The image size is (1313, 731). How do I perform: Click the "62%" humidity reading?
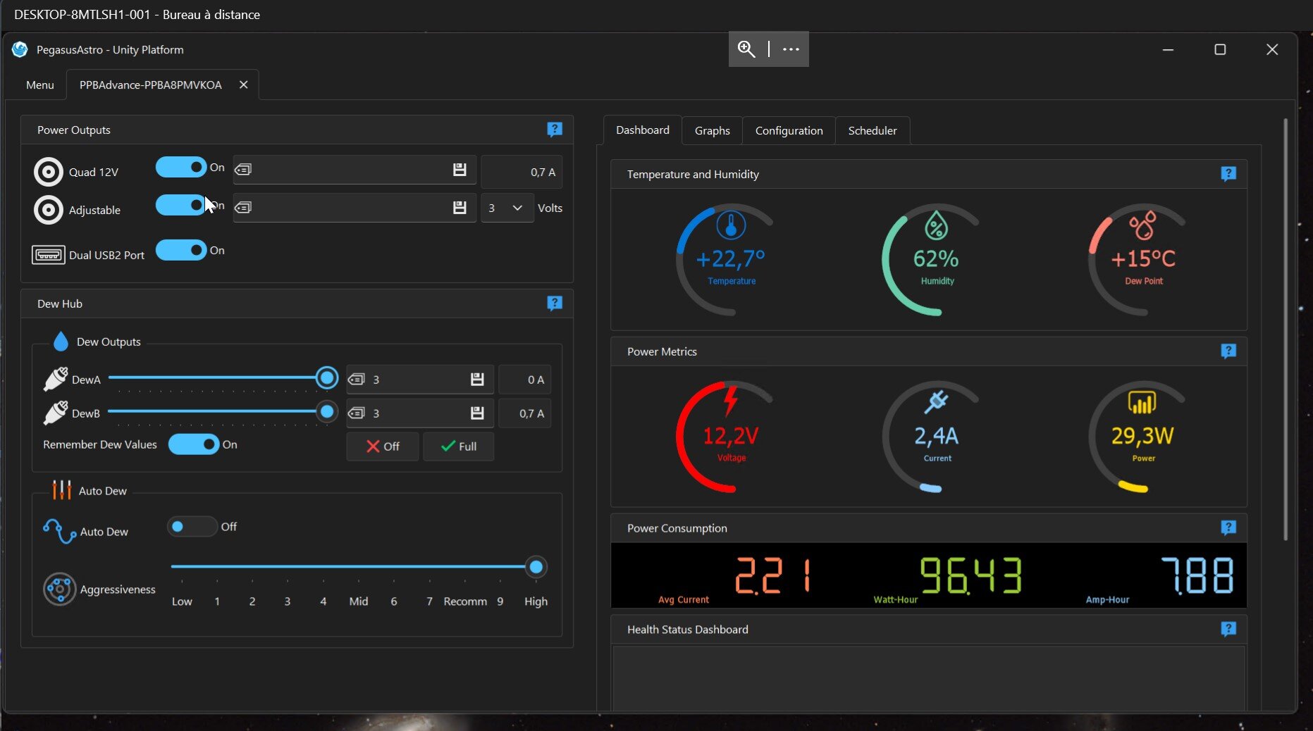pos(936,259)
